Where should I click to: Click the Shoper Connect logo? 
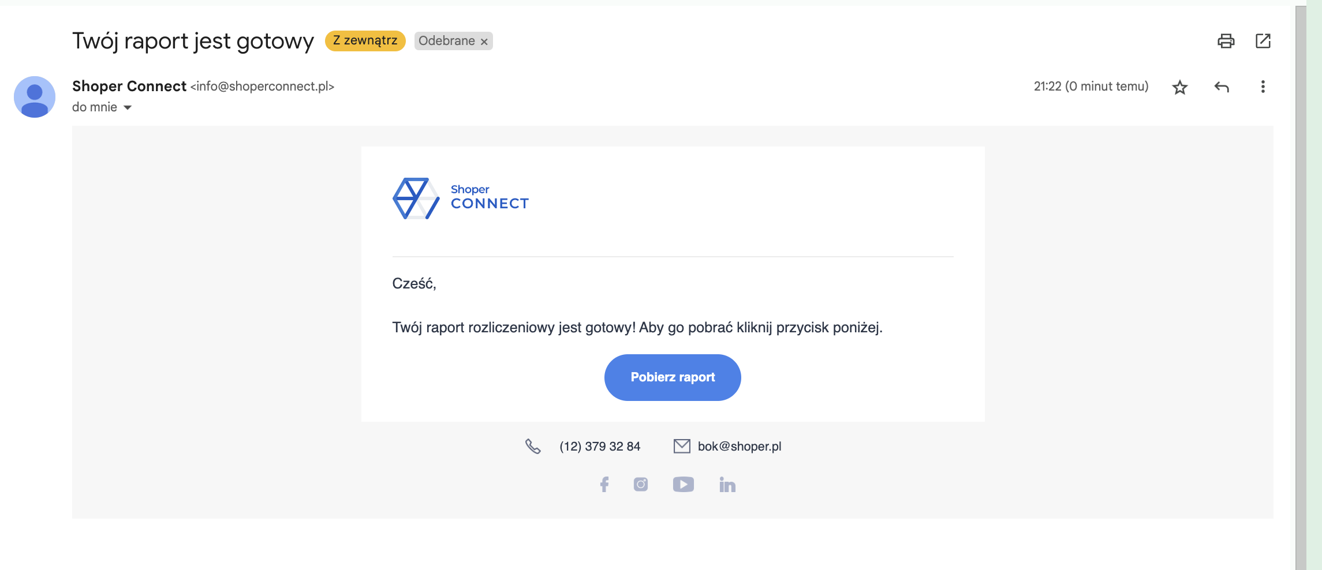(x=460, y=198)
